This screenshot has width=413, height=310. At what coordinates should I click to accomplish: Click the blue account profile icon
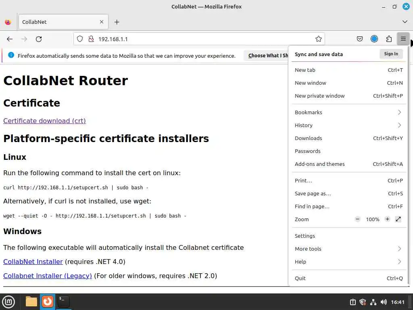click(x=374, y=39)
